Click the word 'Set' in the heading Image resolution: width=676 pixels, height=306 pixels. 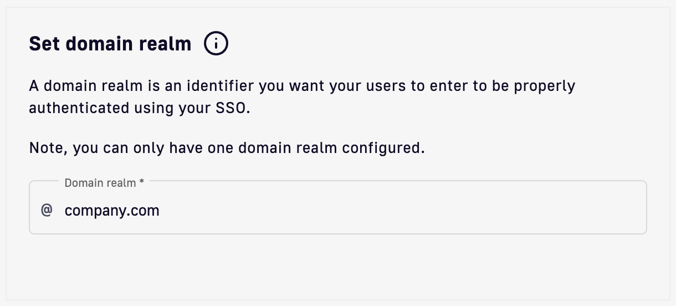44,43
